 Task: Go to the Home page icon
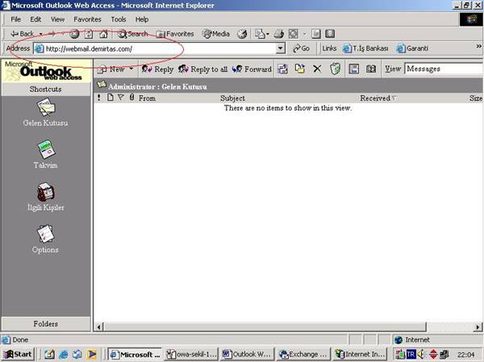(x=103, y=34)
